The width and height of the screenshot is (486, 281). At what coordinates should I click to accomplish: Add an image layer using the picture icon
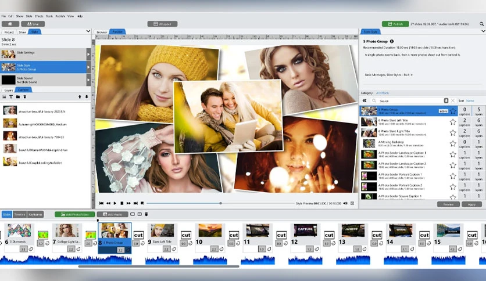click(x=4, y=97)
